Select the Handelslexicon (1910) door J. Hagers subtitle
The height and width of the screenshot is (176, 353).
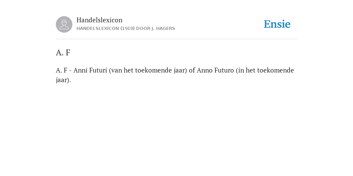click(x=125, y=29)
